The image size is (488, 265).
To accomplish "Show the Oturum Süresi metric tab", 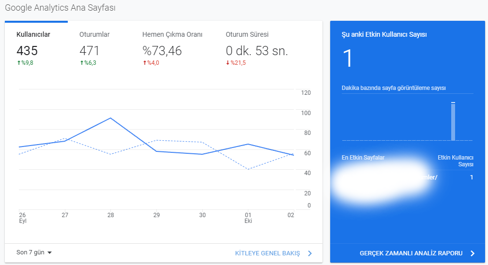I will pyautogui.click(x=257, y=47).
